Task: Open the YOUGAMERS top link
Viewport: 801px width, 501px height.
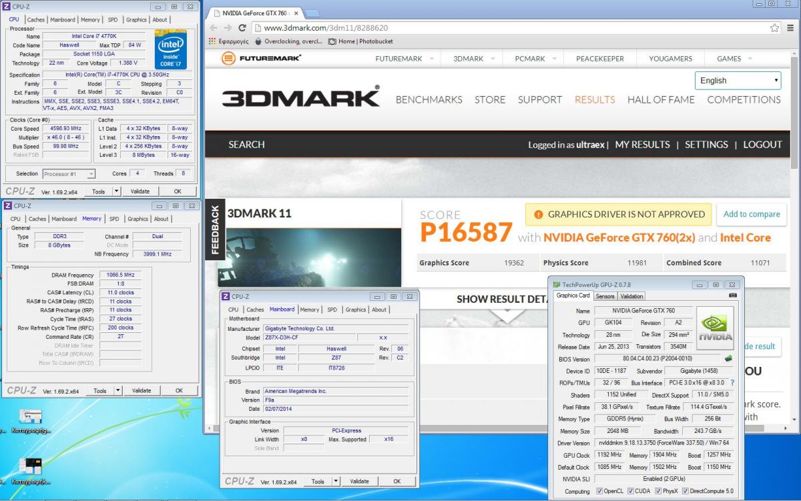Action: 671,59
